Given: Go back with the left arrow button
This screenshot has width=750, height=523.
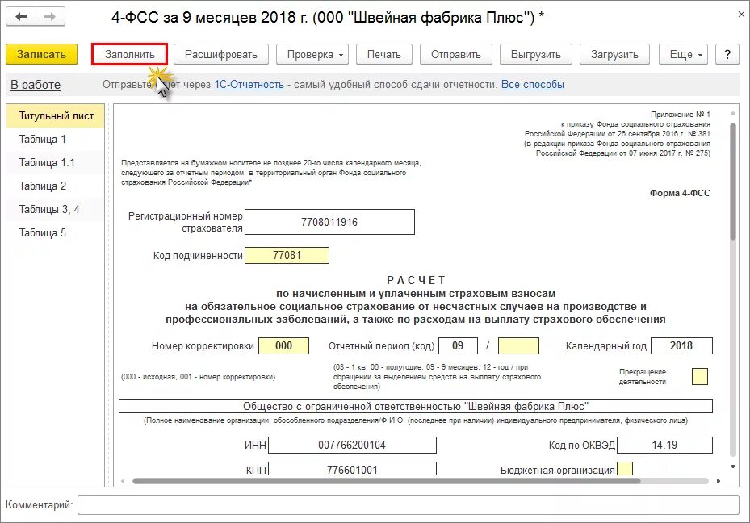Looking at the screenshot, I should [x=21, y=17].
